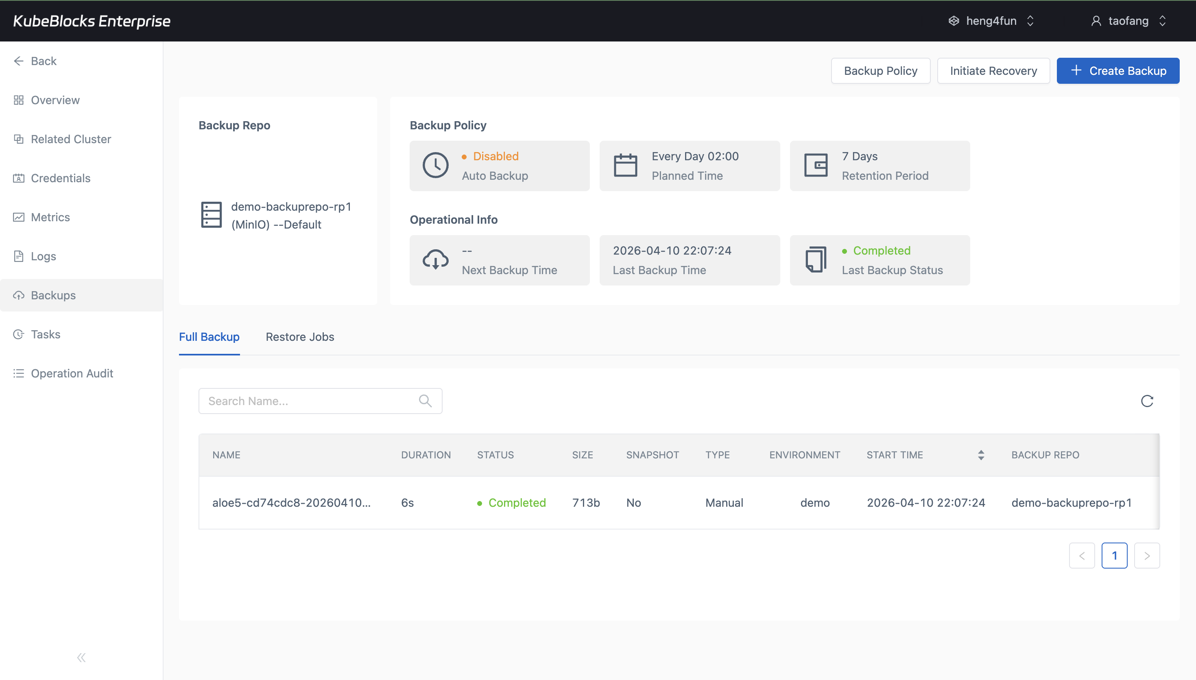
Task: Open the Metrics section
Action: click(50, 217)
